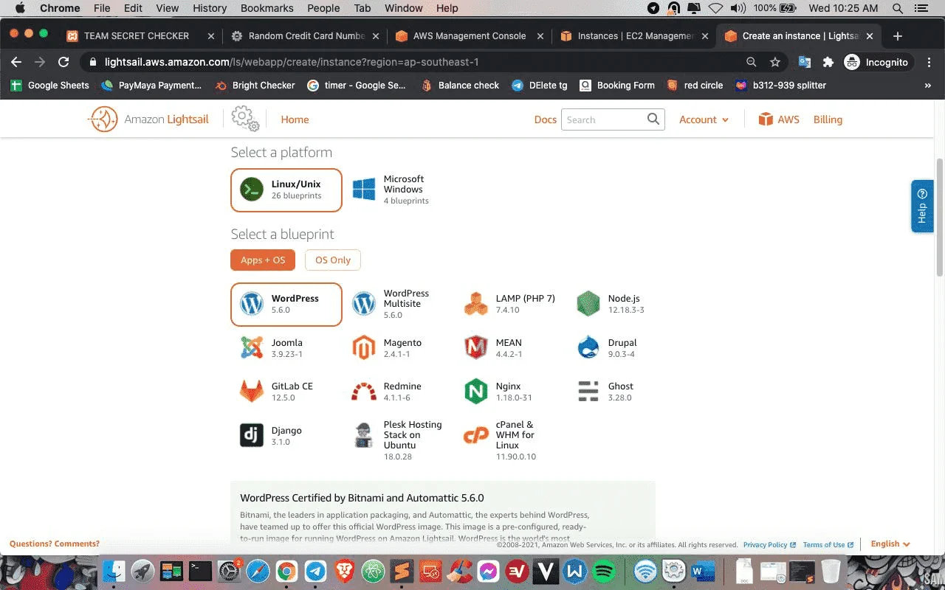
Task: Bookmark this page with the star icon
Action: pos(775,62)
